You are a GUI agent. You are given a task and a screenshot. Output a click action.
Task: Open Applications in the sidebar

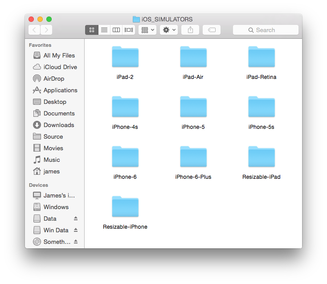click(x=55, y=90)
